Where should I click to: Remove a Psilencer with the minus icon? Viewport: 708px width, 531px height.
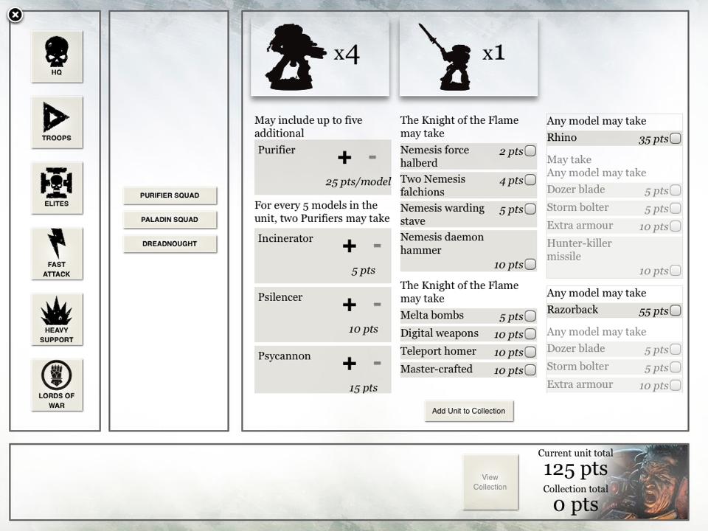378,305
